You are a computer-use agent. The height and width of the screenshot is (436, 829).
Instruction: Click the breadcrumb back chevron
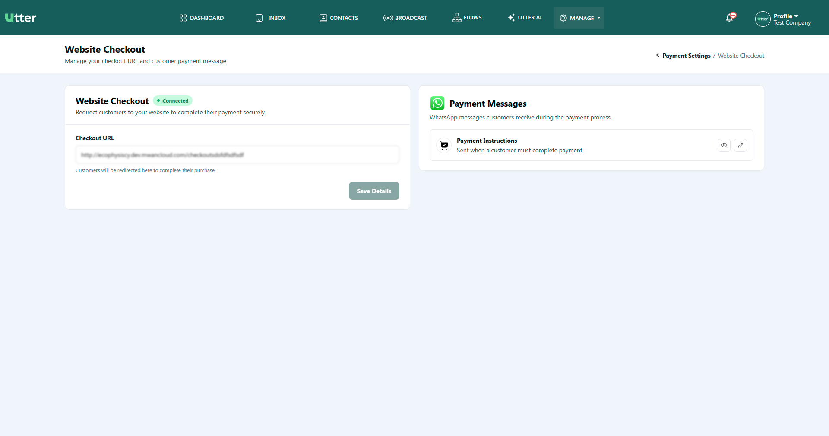(658, 55)
